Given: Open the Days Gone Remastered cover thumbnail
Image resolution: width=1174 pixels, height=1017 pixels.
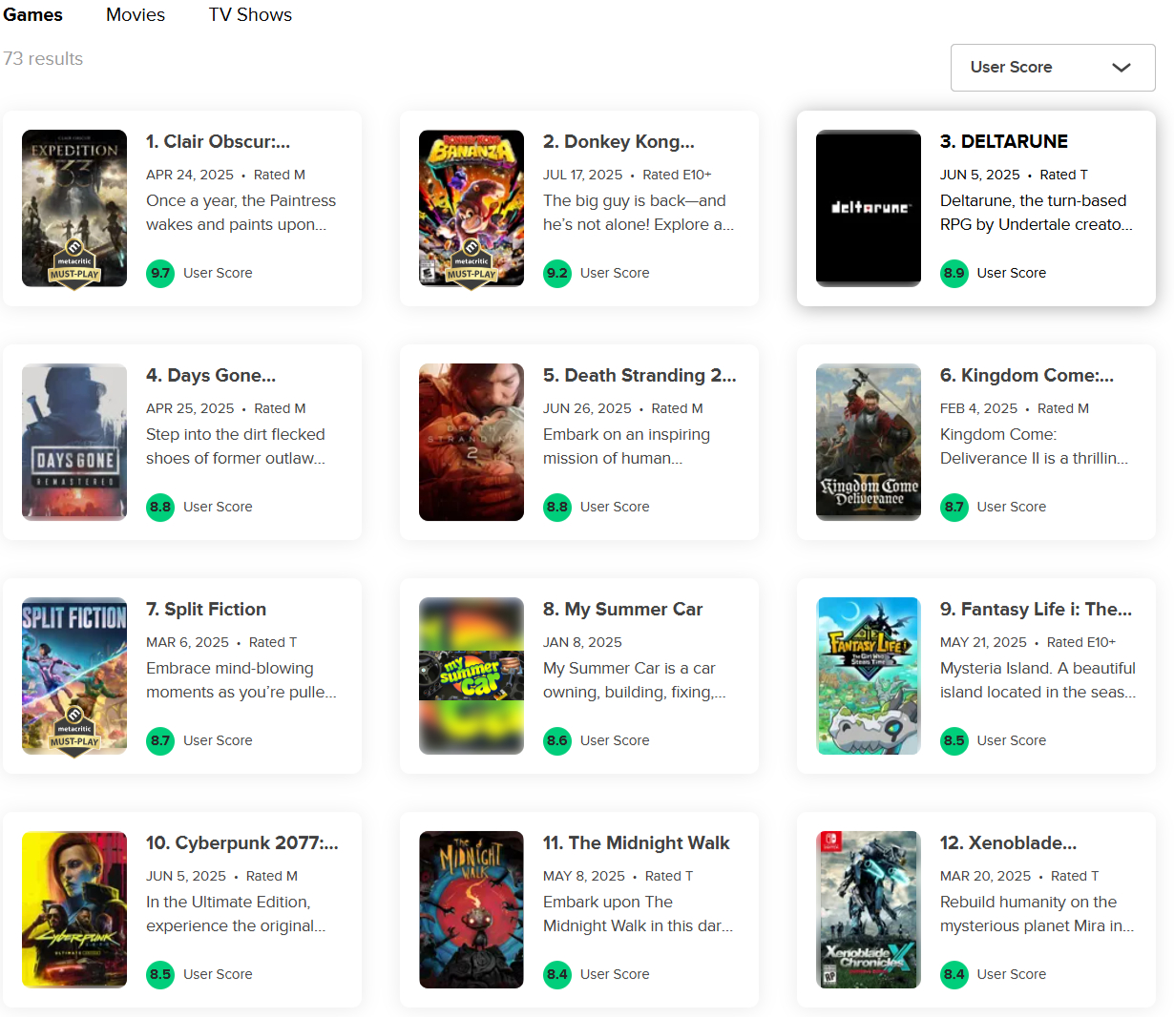Looking at the screenshot, I should [74, 442].
